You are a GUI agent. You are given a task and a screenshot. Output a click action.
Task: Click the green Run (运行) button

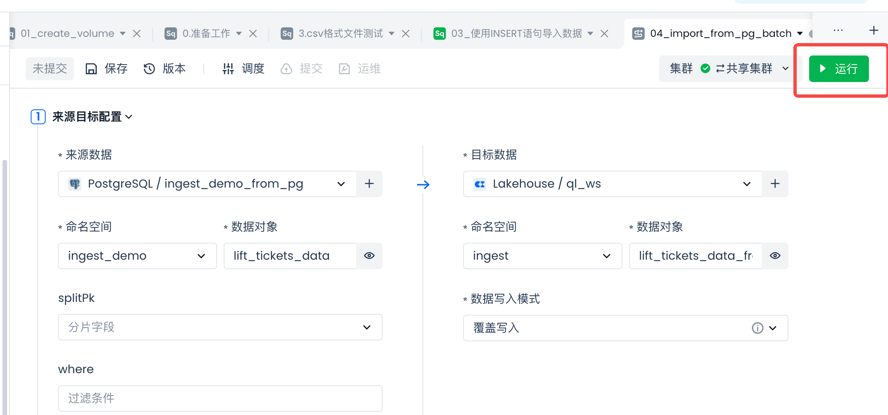point(838,69)
